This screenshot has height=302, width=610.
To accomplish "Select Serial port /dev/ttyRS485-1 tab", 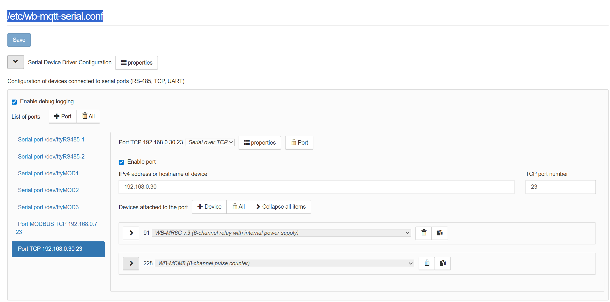I will 51,140.
